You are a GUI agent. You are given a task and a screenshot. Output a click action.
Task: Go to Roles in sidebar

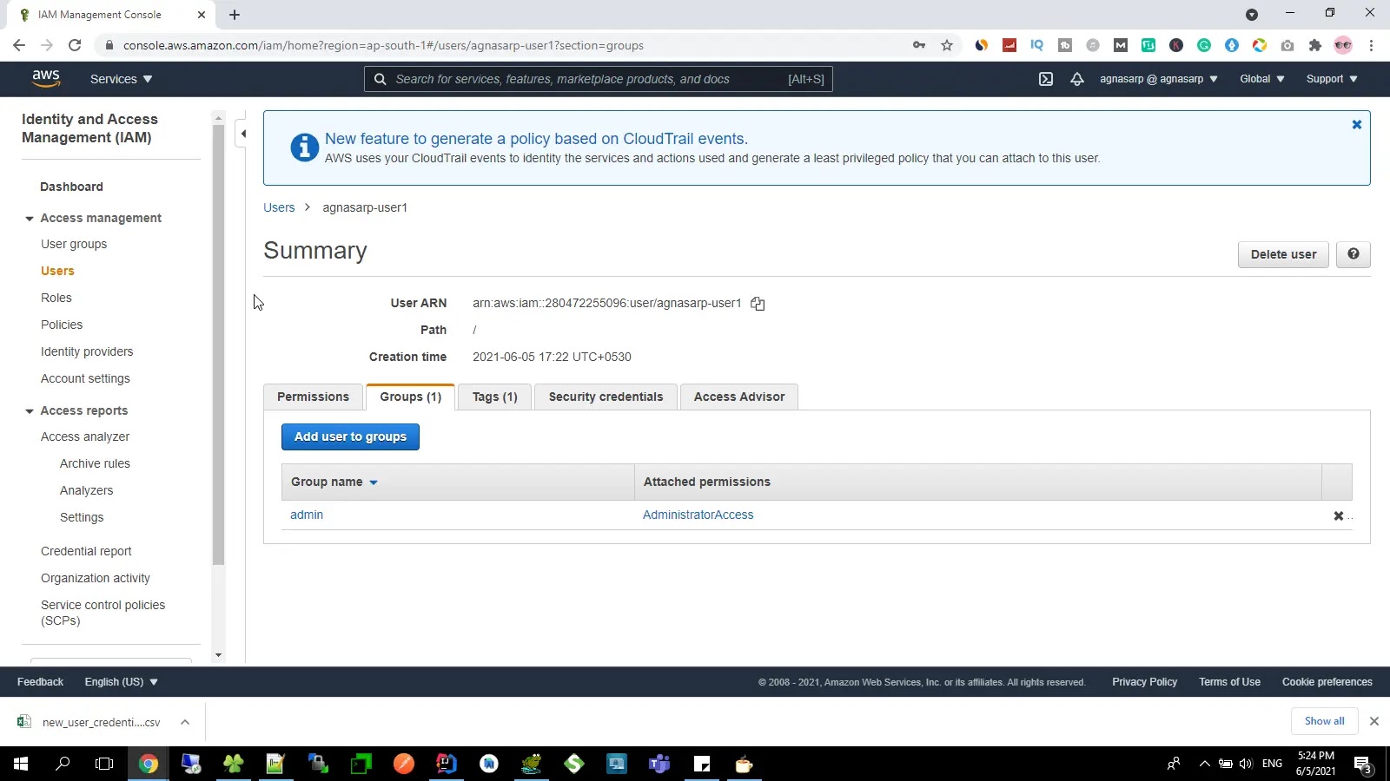(56, 298)
